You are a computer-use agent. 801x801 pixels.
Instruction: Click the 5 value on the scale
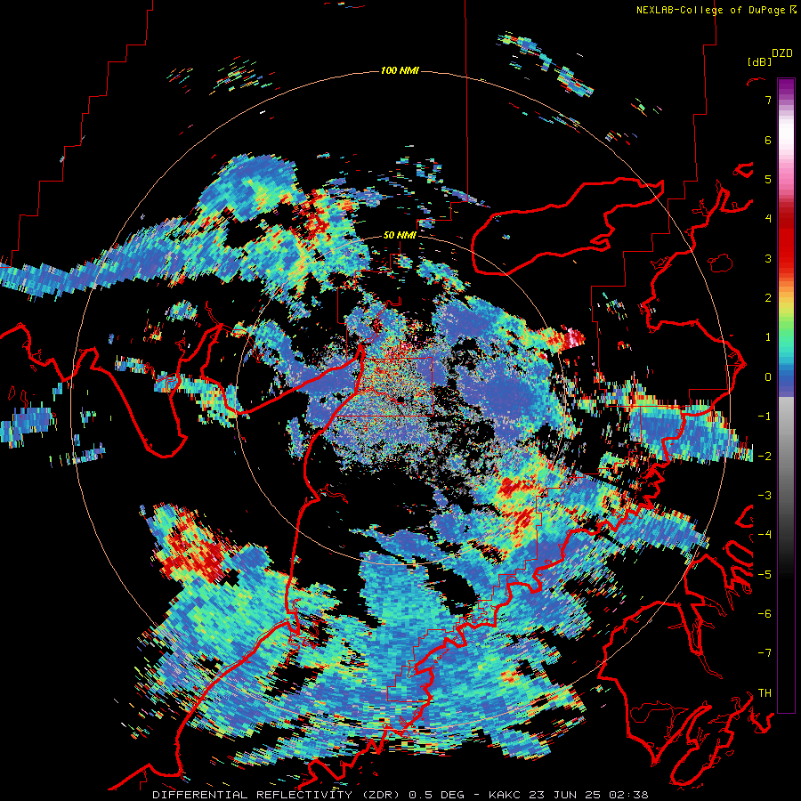768,179
